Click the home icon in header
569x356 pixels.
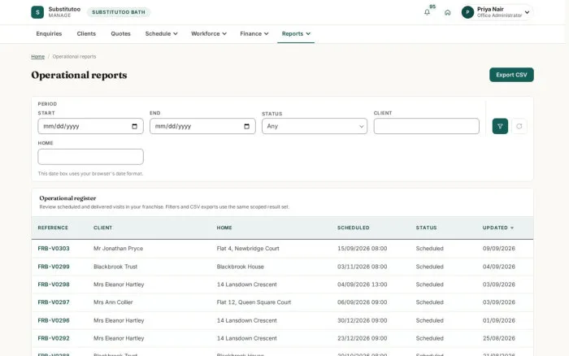pyautogui.click(x=447, y=12)
